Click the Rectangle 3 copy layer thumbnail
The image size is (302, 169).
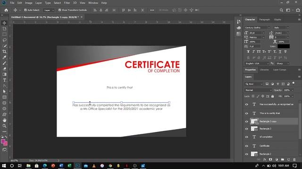(x=254, y=121)
